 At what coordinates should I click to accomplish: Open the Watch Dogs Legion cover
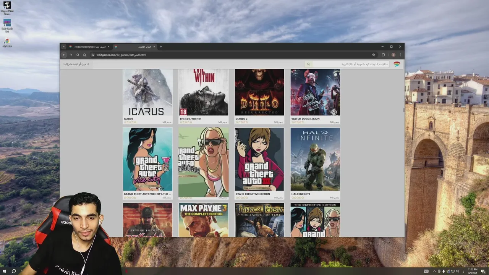click(315, 92)
